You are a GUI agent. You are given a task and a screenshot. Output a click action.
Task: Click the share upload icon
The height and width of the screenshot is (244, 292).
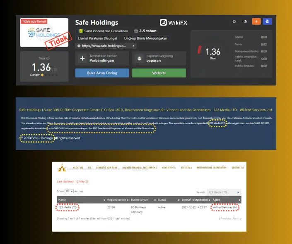(245, 21)
